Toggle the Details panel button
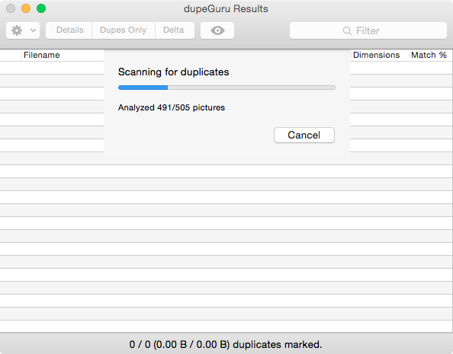This screenshot has width=453, height=354. point(69,30)
